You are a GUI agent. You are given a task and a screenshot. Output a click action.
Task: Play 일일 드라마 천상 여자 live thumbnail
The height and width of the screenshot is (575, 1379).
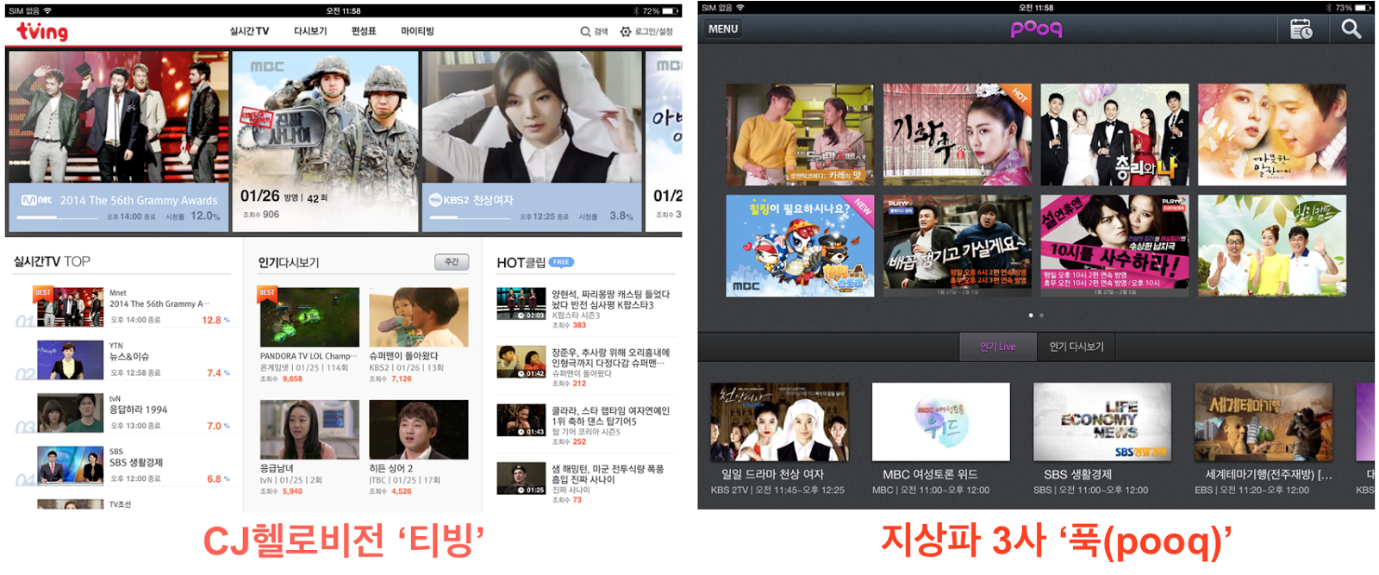[779, 422]
